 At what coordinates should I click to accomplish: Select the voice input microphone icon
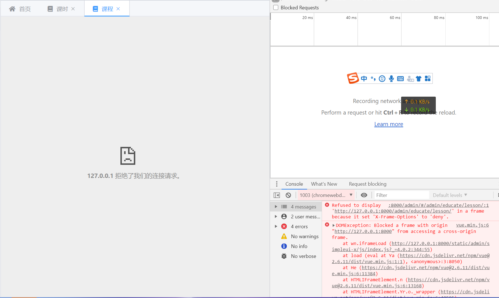click(x=391, y=79)
